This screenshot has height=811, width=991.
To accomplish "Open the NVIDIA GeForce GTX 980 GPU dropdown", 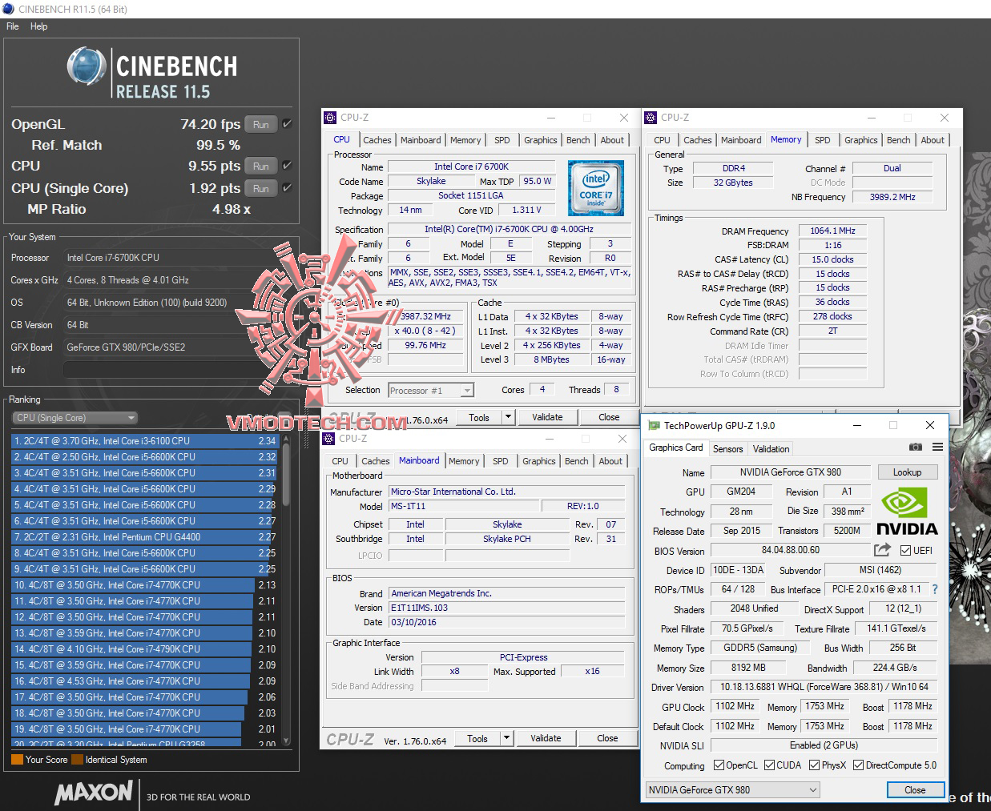I will click(732, 790).
